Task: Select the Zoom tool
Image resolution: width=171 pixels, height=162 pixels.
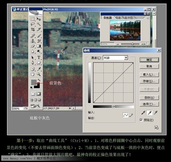Action: [39, 74]
